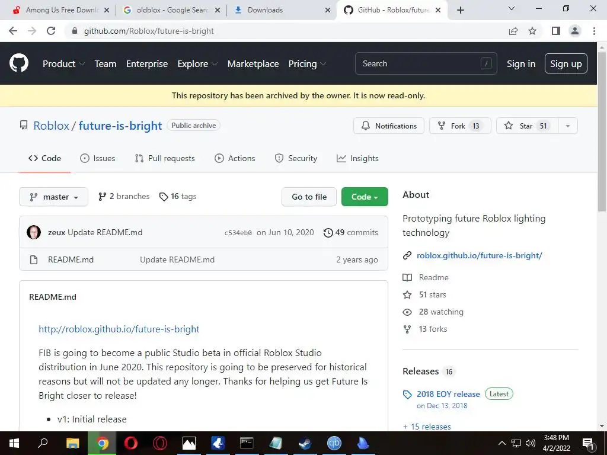Go back with the browser back arrow
Image resolution: width=607 pixels, height=455 pixels.
coord(13,31)
